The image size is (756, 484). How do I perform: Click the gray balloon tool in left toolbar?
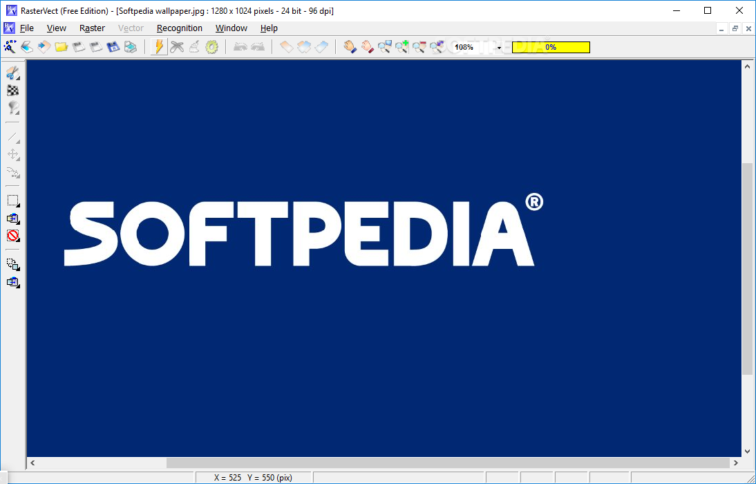13,107
